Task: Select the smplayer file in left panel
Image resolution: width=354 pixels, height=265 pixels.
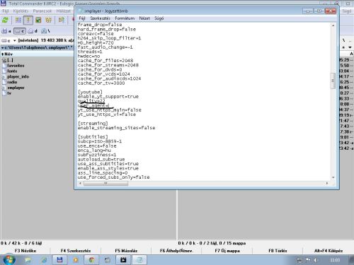Action: click(13, 88)
